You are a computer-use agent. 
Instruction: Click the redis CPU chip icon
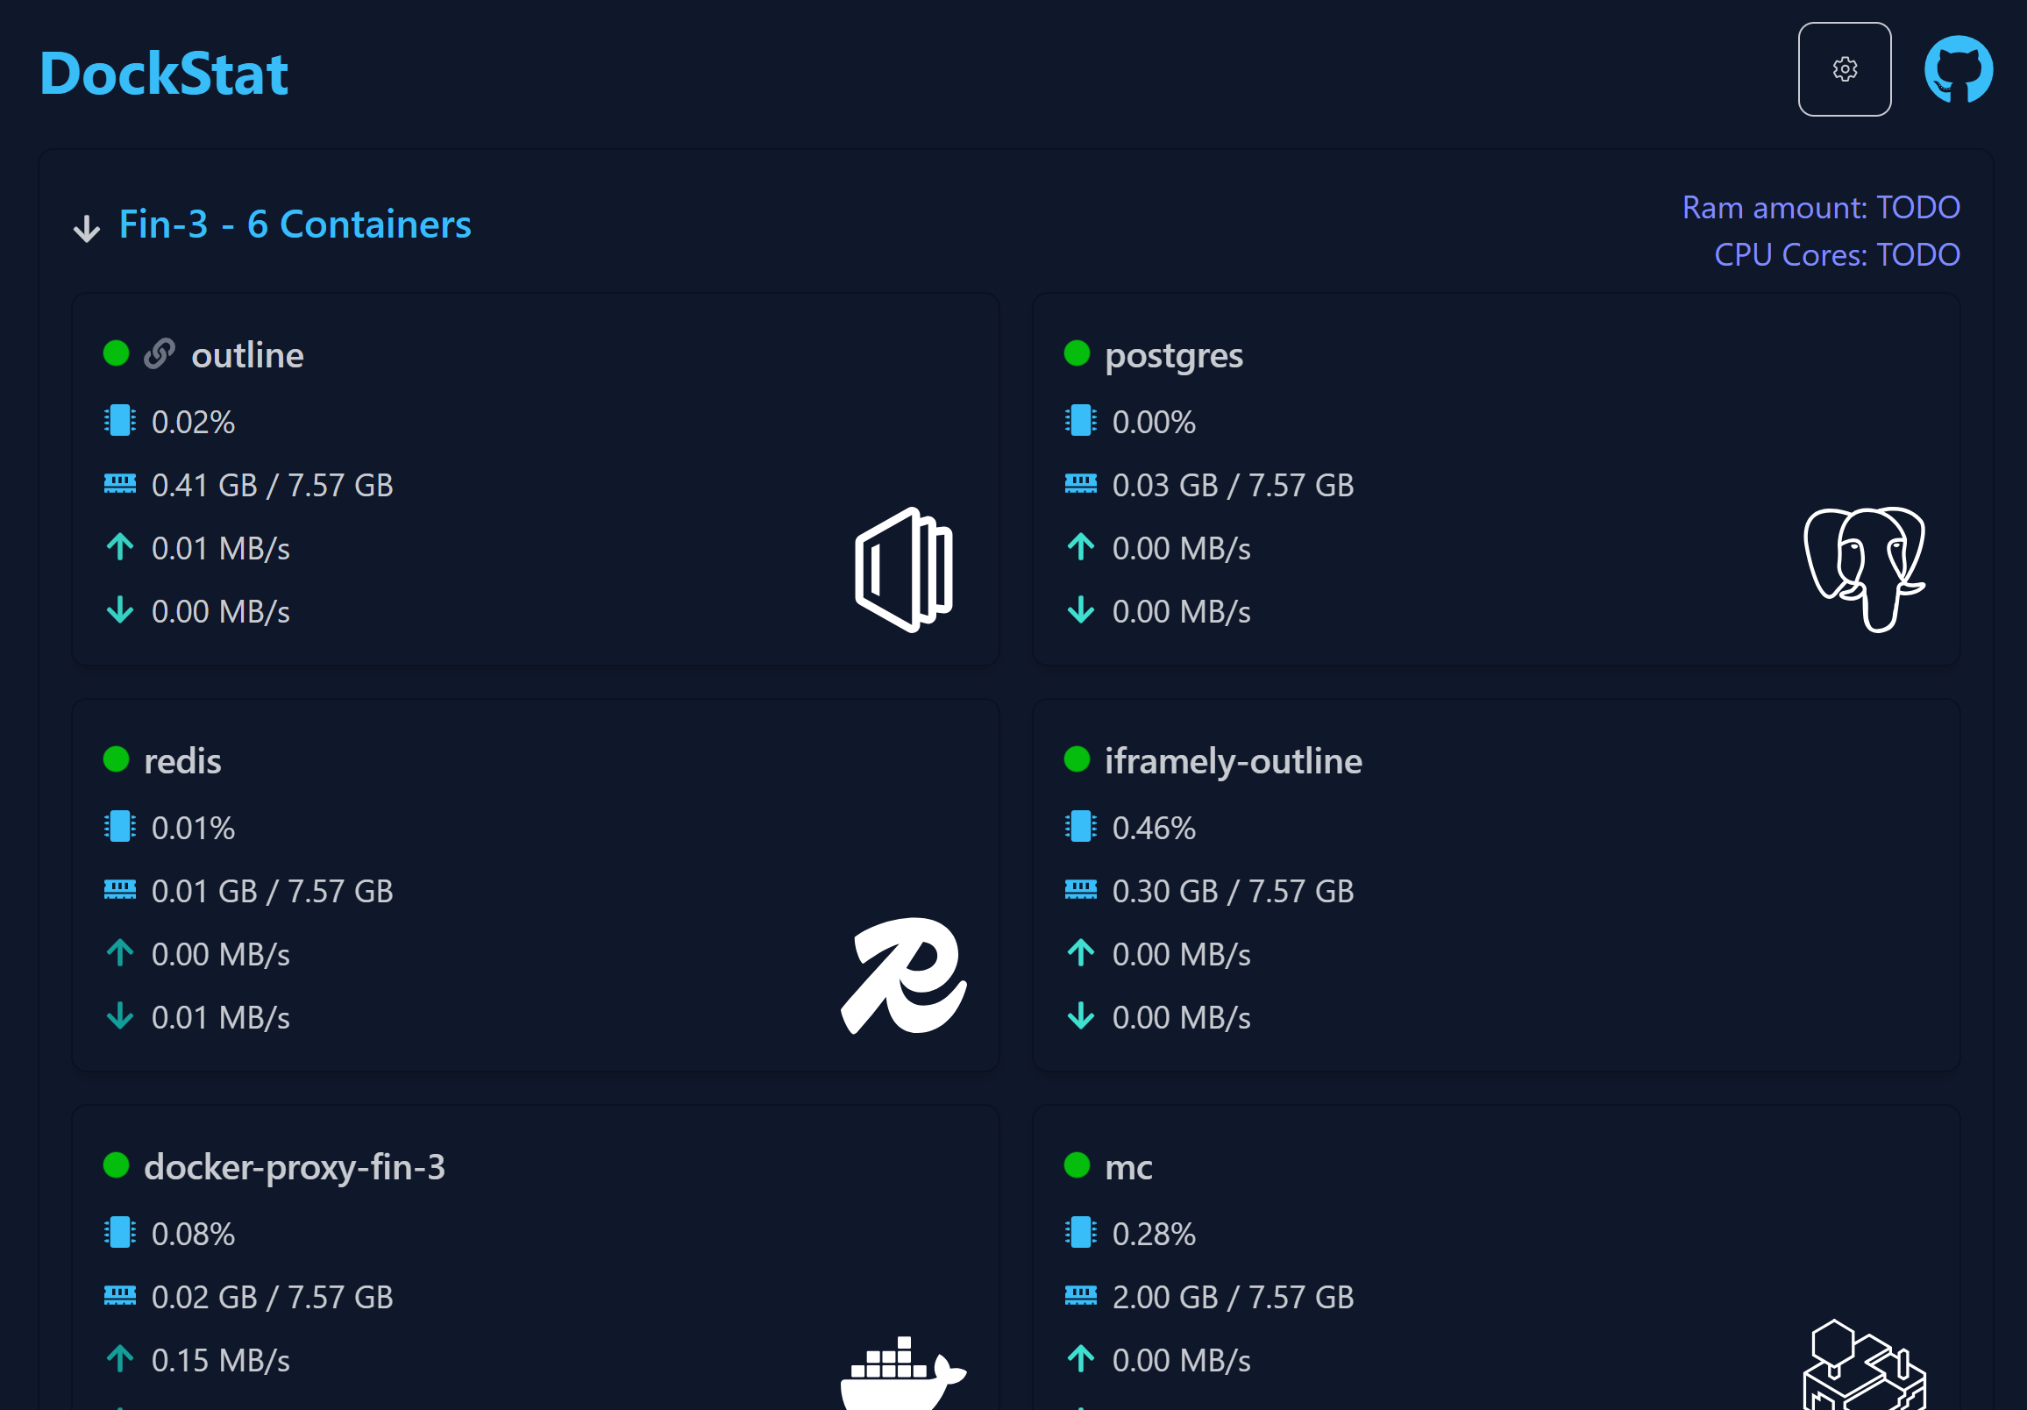click(x=120, y=827)
